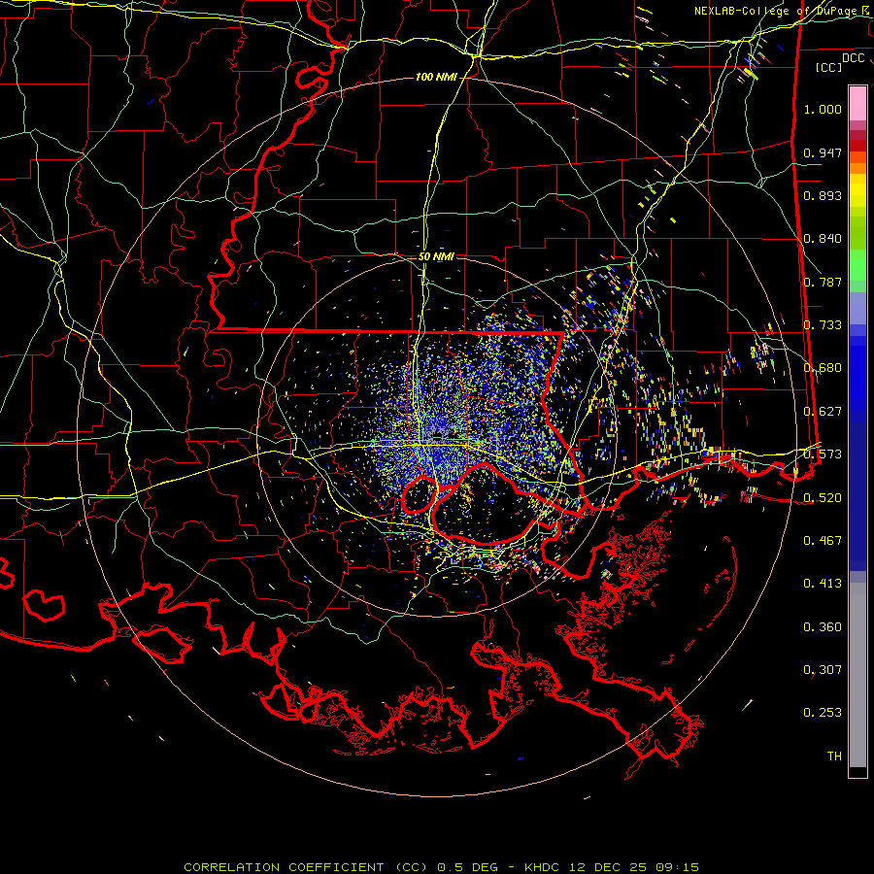Click the 0.253 scale value
874x874 pixels.
tap(823, 713)
